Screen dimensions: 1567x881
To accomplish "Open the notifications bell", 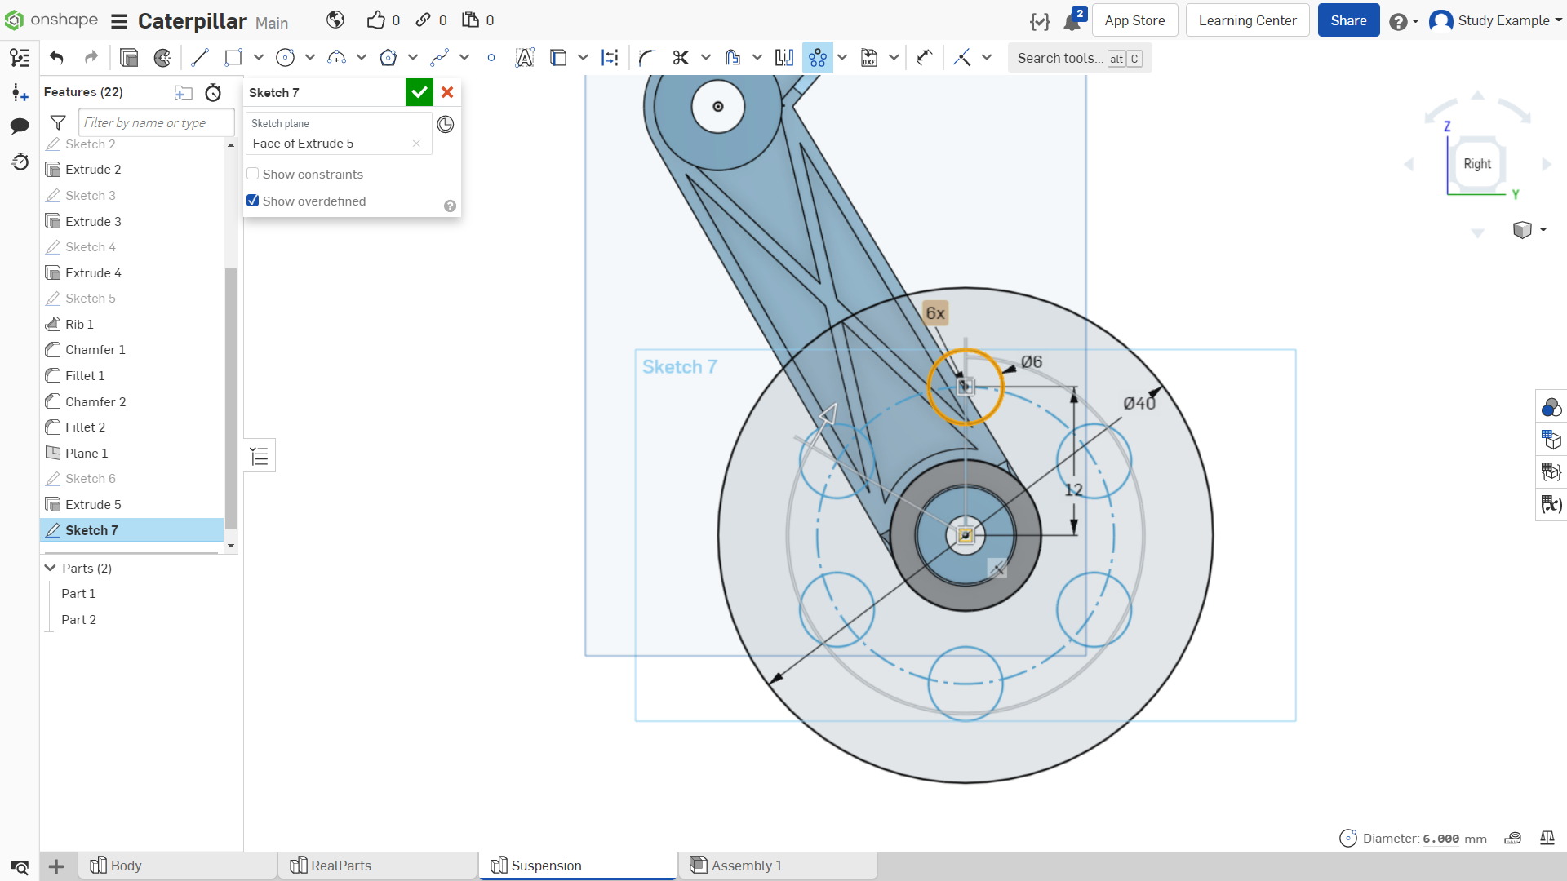I will click(x=1072, y=21).
